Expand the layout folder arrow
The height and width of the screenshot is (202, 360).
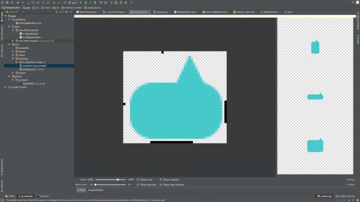pyautogui.click(x=13, y=51)
